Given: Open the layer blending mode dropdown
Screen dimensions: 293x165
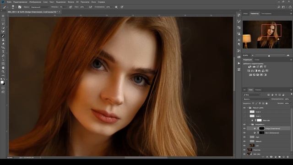Looking at the screenshot, I should (256, 99).
